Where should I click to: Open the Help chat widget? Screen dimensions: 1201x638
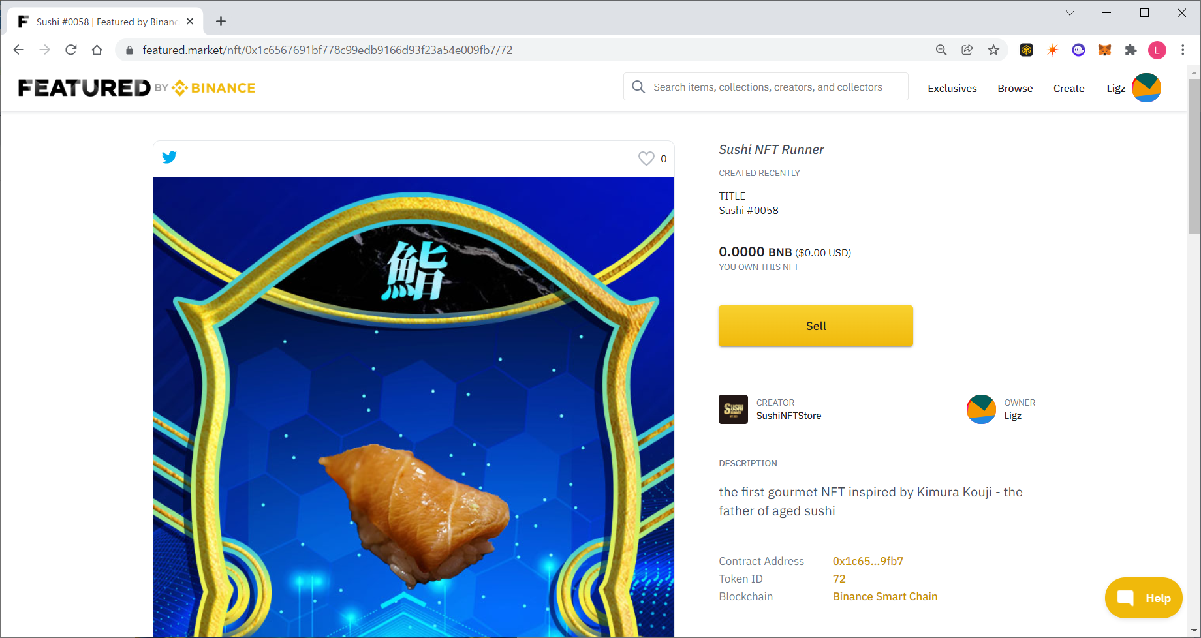(x=1144, y=598)
